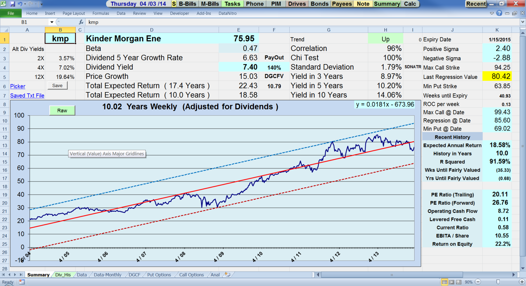This screenshot has height=286, width=526.
Task: Click the Payees button
Action: tap(342, 4)
